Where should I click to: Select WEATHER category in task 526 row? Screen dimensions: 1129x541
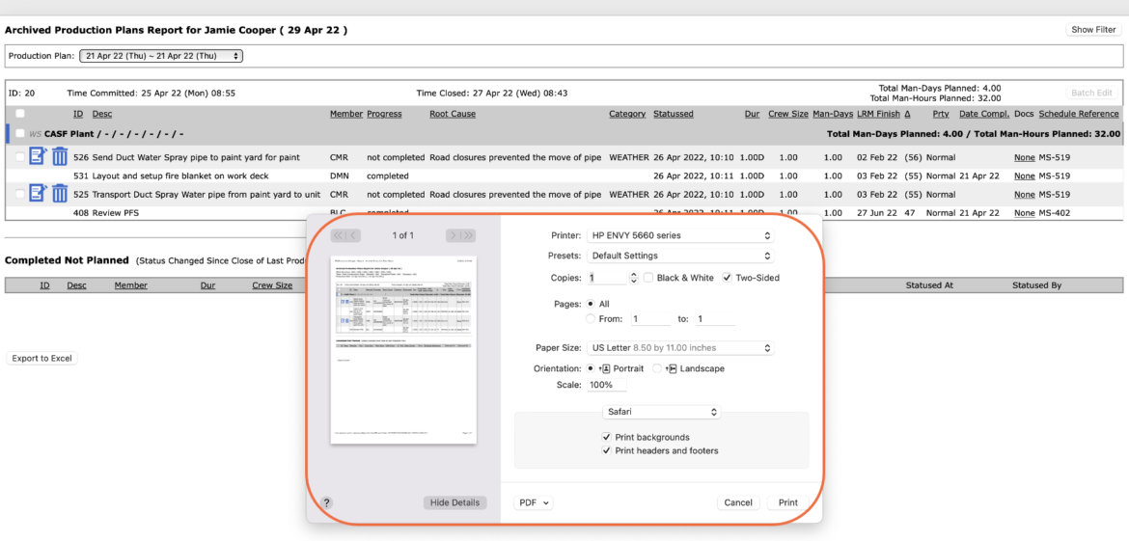coord(629,157)
